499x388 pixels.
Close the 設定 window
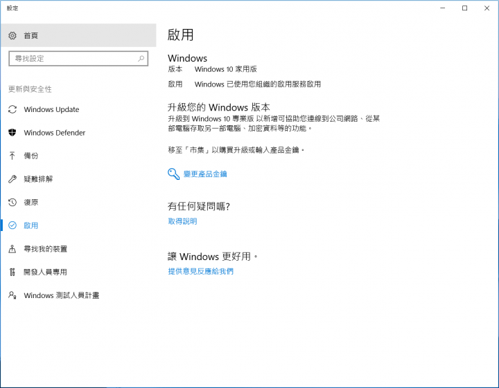point(487,8)
